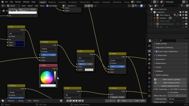
Task: Disable Screen Space Reflections checkbox
Action: coord(157,52)
